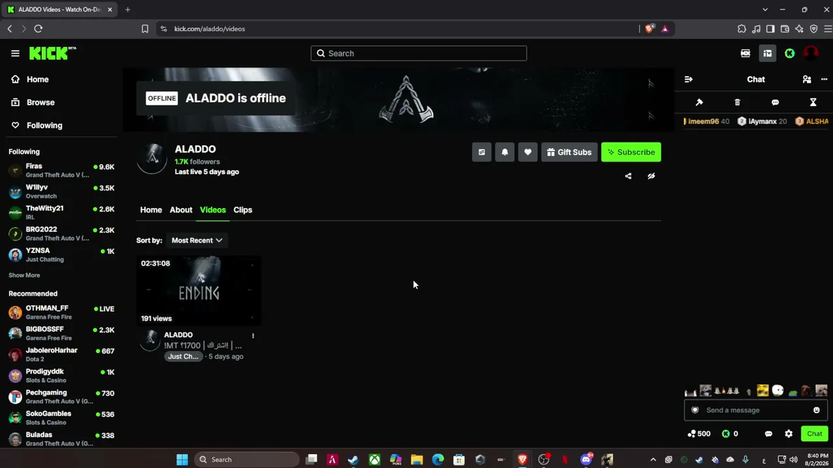Open the About tab
This screenshot has height=468, width=833.
[x=181, y=210]
